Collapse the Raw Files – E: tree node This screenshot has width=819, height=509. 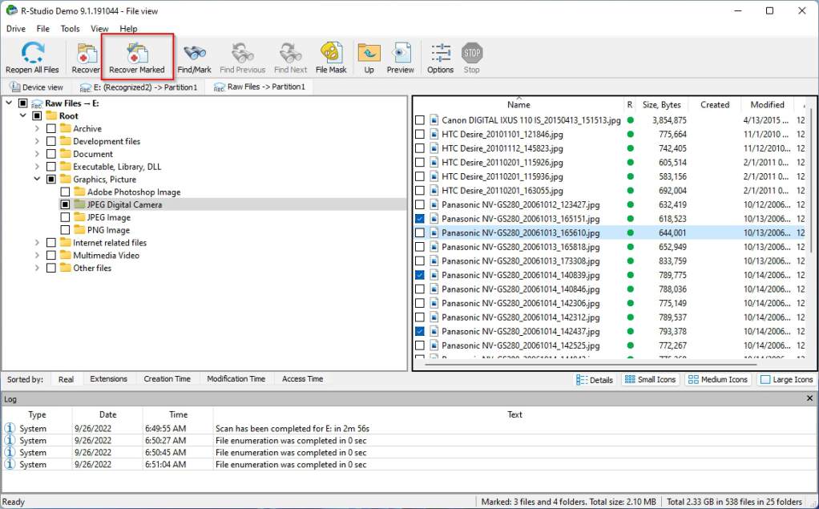[9, 103]
